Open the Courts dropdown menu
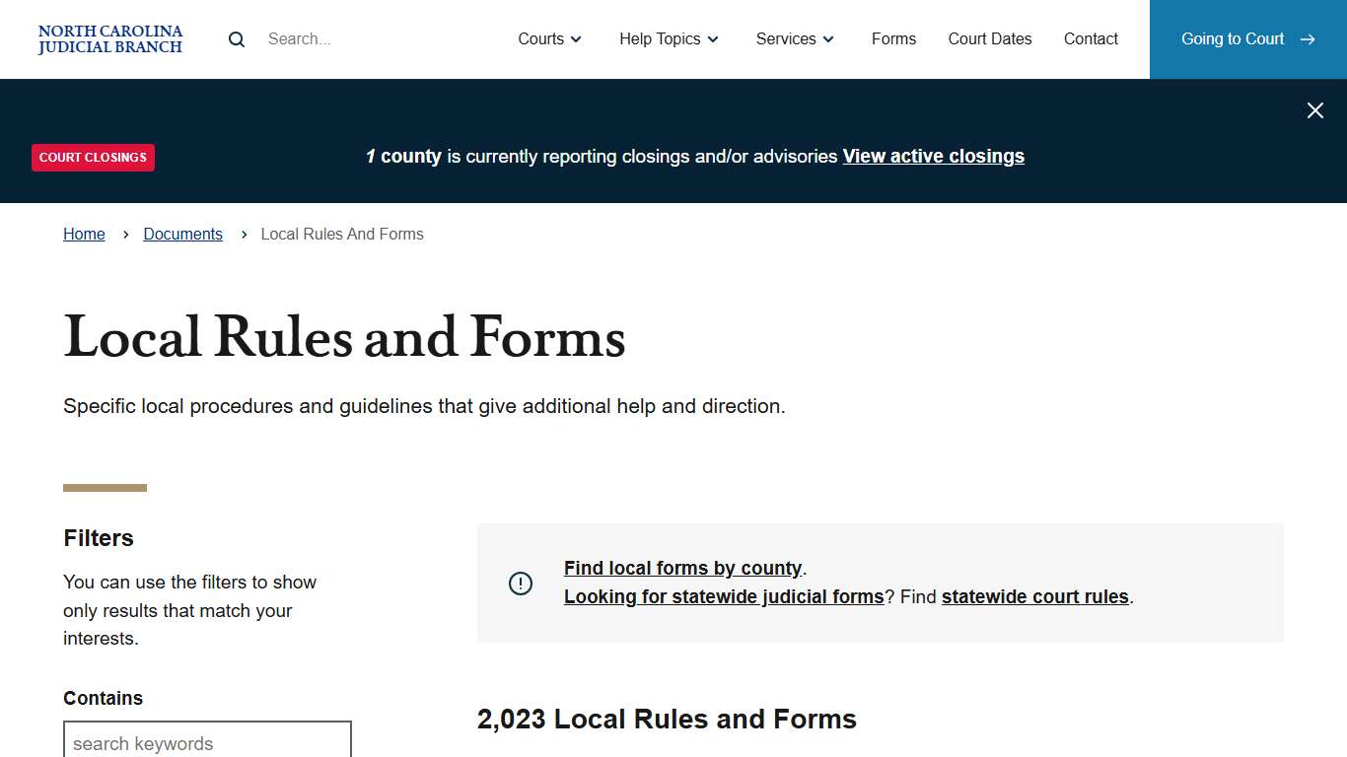 541,38
